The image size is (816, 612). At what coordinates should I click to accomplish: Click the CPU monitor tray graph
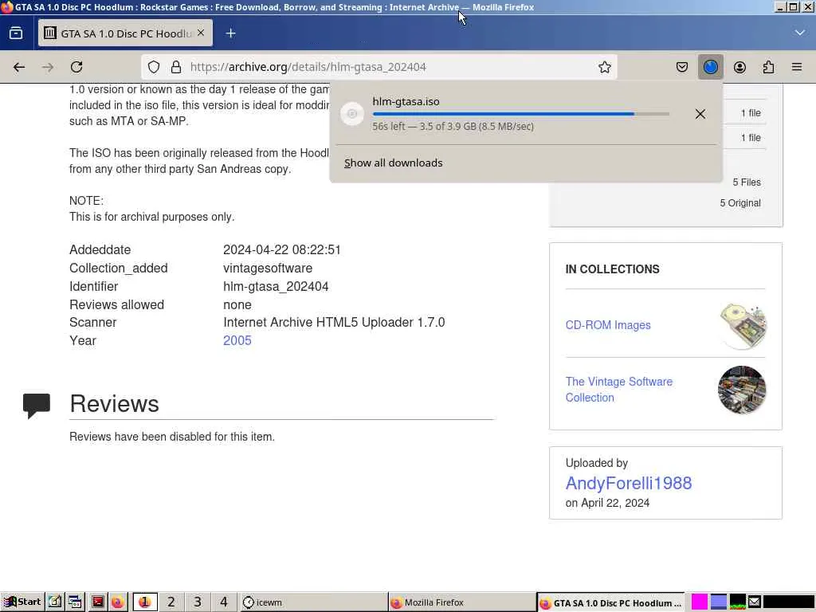tap(737, 602)
